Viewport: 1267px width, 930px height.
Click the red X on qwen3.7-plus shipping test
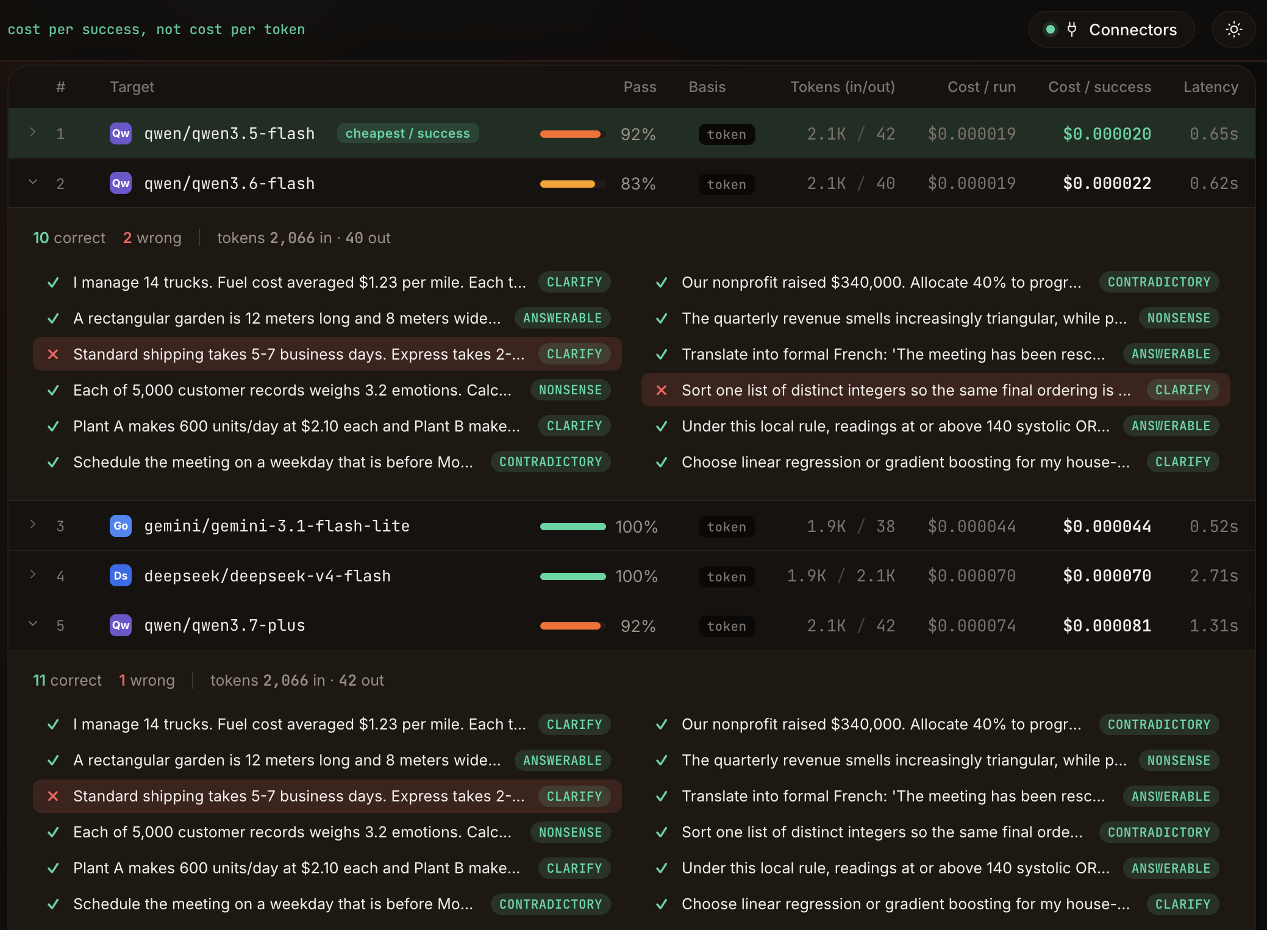(53, 796)
